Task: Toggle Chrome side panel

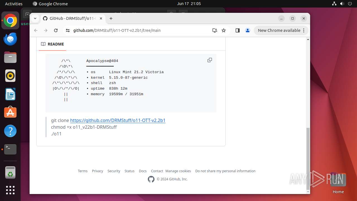Action: (x=238, y=30)
